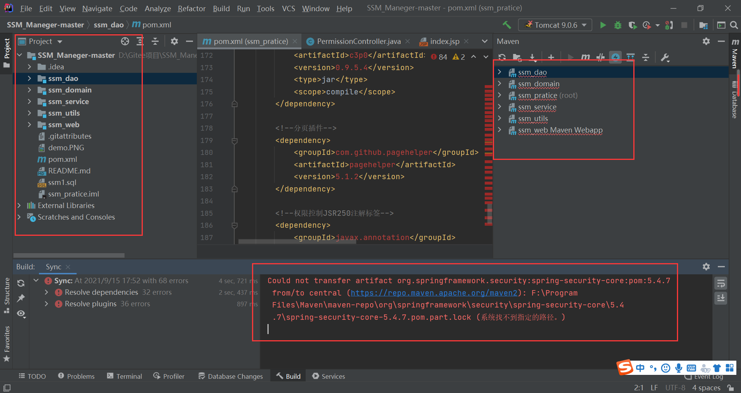Click the Project panel horizontal scrollbar
This screenshot has height=393, width=741.
tap(69, 255)
